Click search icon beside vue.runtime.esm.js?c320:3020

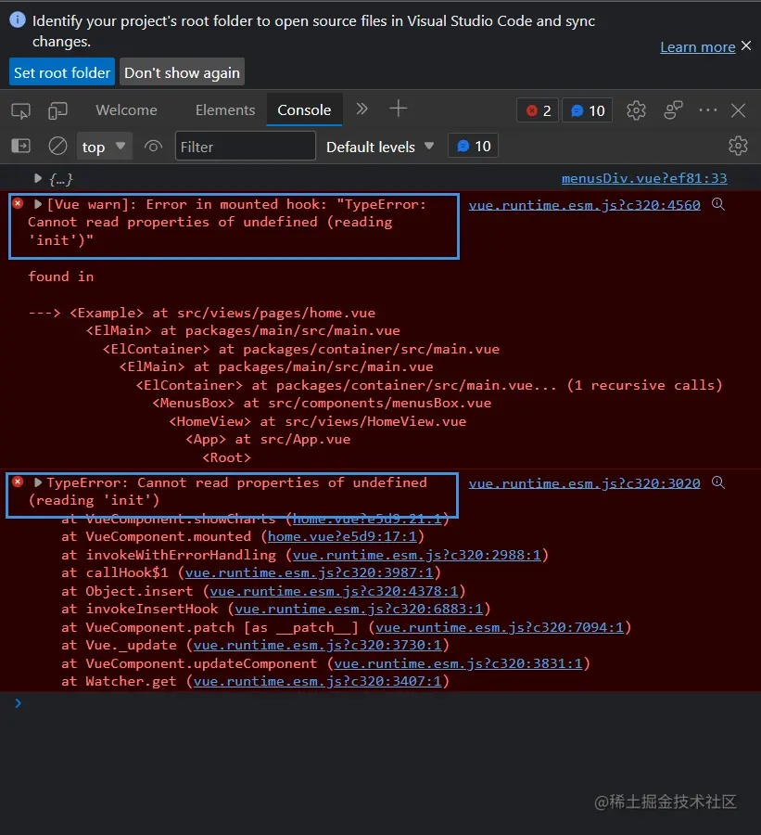point(718,483)
